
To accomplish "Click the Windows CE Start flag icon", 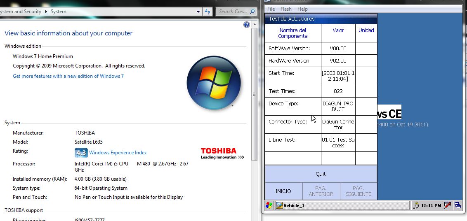I will [269, 205].
